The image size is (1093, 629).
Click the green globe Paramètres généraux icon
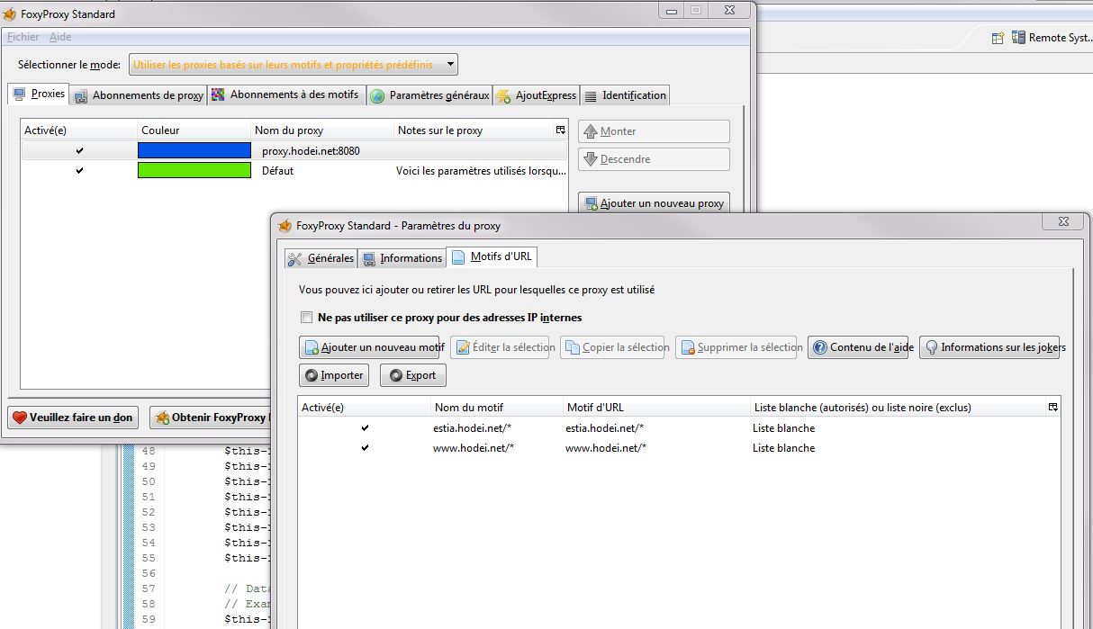point(377,95)
